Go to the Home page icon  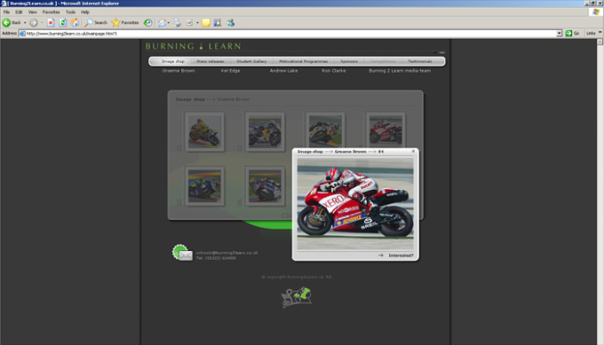[x=75, y=23]
